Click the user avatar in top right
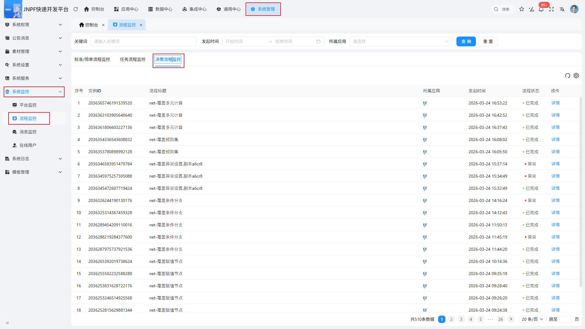Viewport: 585px width, 329px height. coord(574,9)
